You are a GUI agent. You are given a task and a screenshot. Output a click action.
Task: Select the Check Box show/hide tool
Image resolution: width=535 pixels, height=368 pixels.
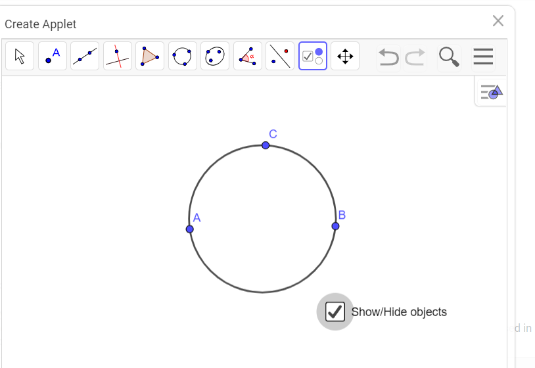coord(313,56)
